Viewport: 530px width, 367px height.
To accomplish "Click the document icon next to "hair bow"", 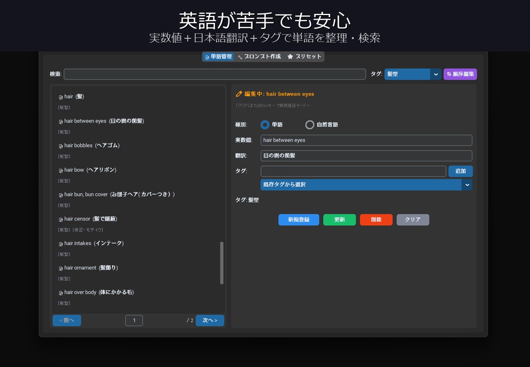I will [x=61, y=170].
